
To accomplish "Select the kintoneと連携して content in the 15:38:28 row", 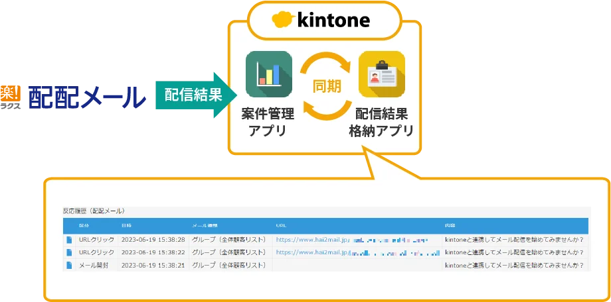I will click(x=514, y=240).
